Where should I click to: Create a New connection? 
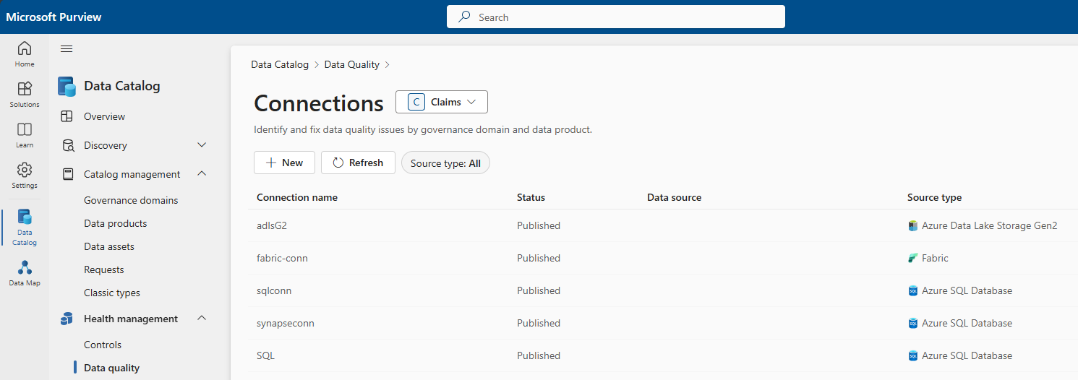coord(284,163)
